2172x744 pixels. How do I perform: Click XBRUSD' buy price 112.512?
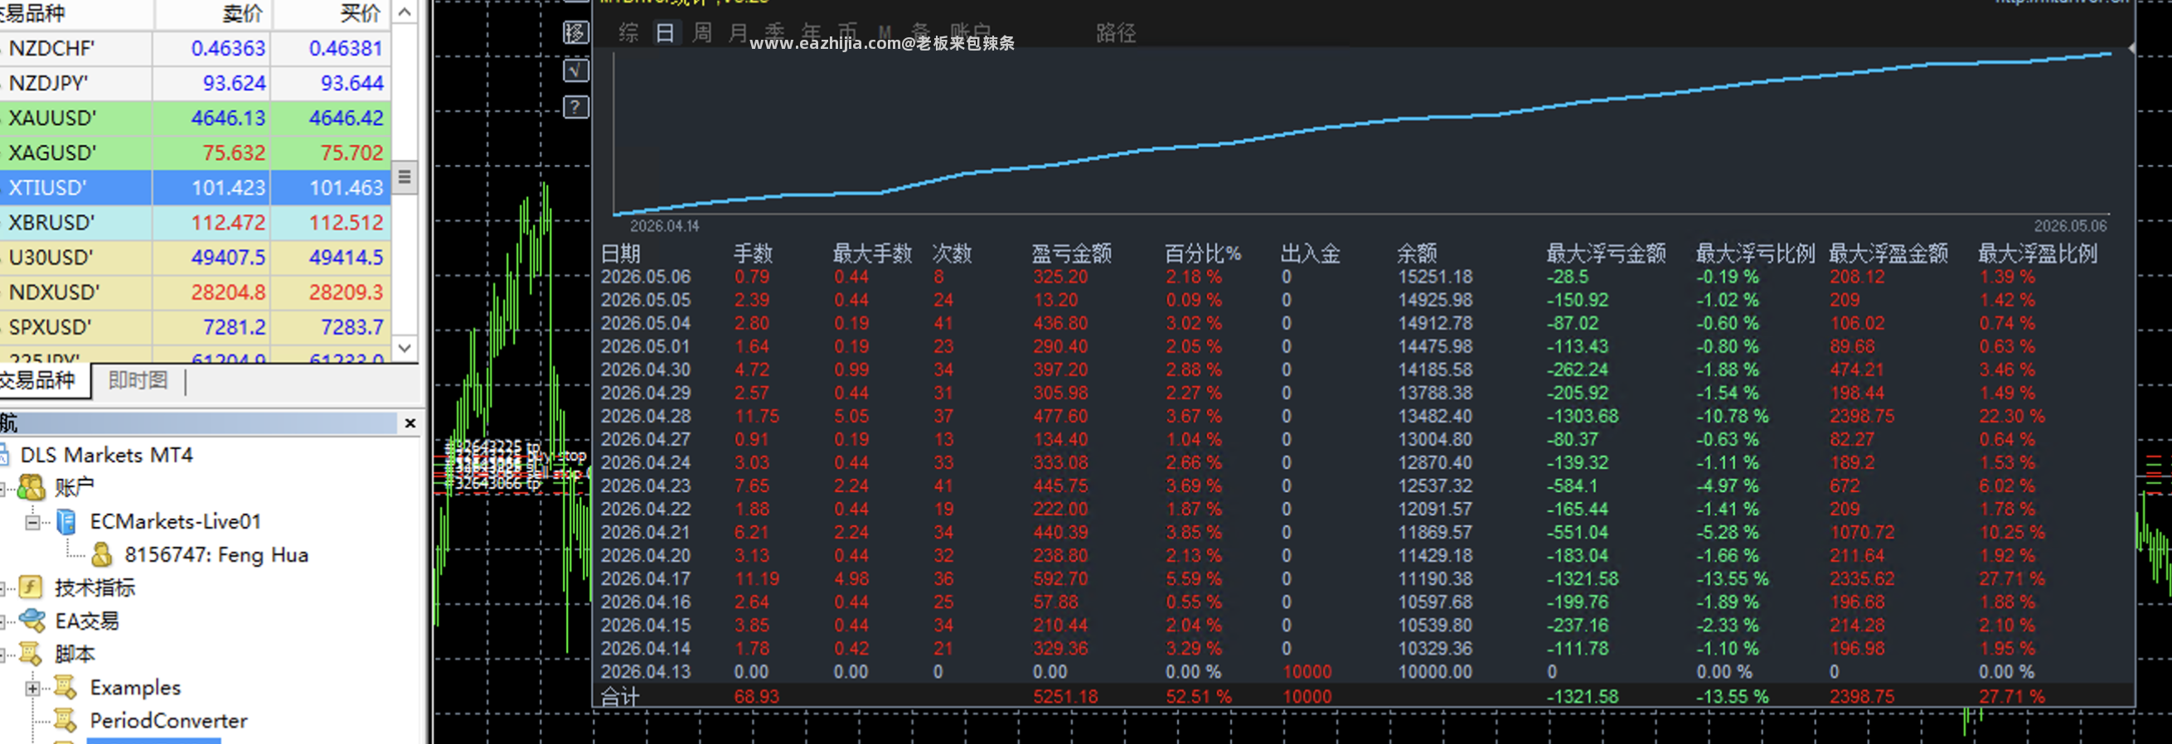346,222
